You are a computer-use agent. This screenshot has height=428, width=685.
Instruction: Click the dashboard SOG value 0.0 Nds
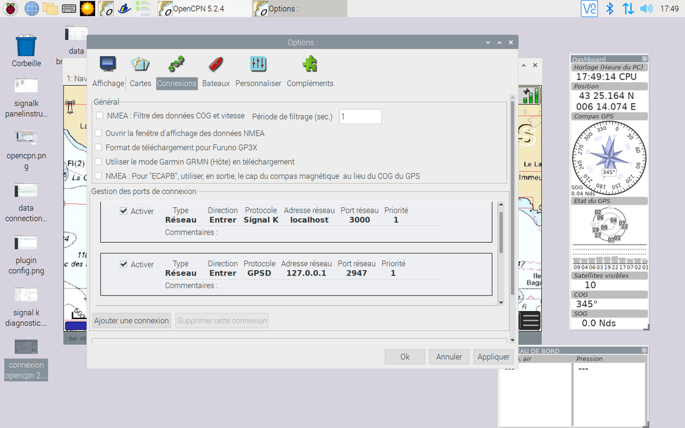[x=599, y=323]
